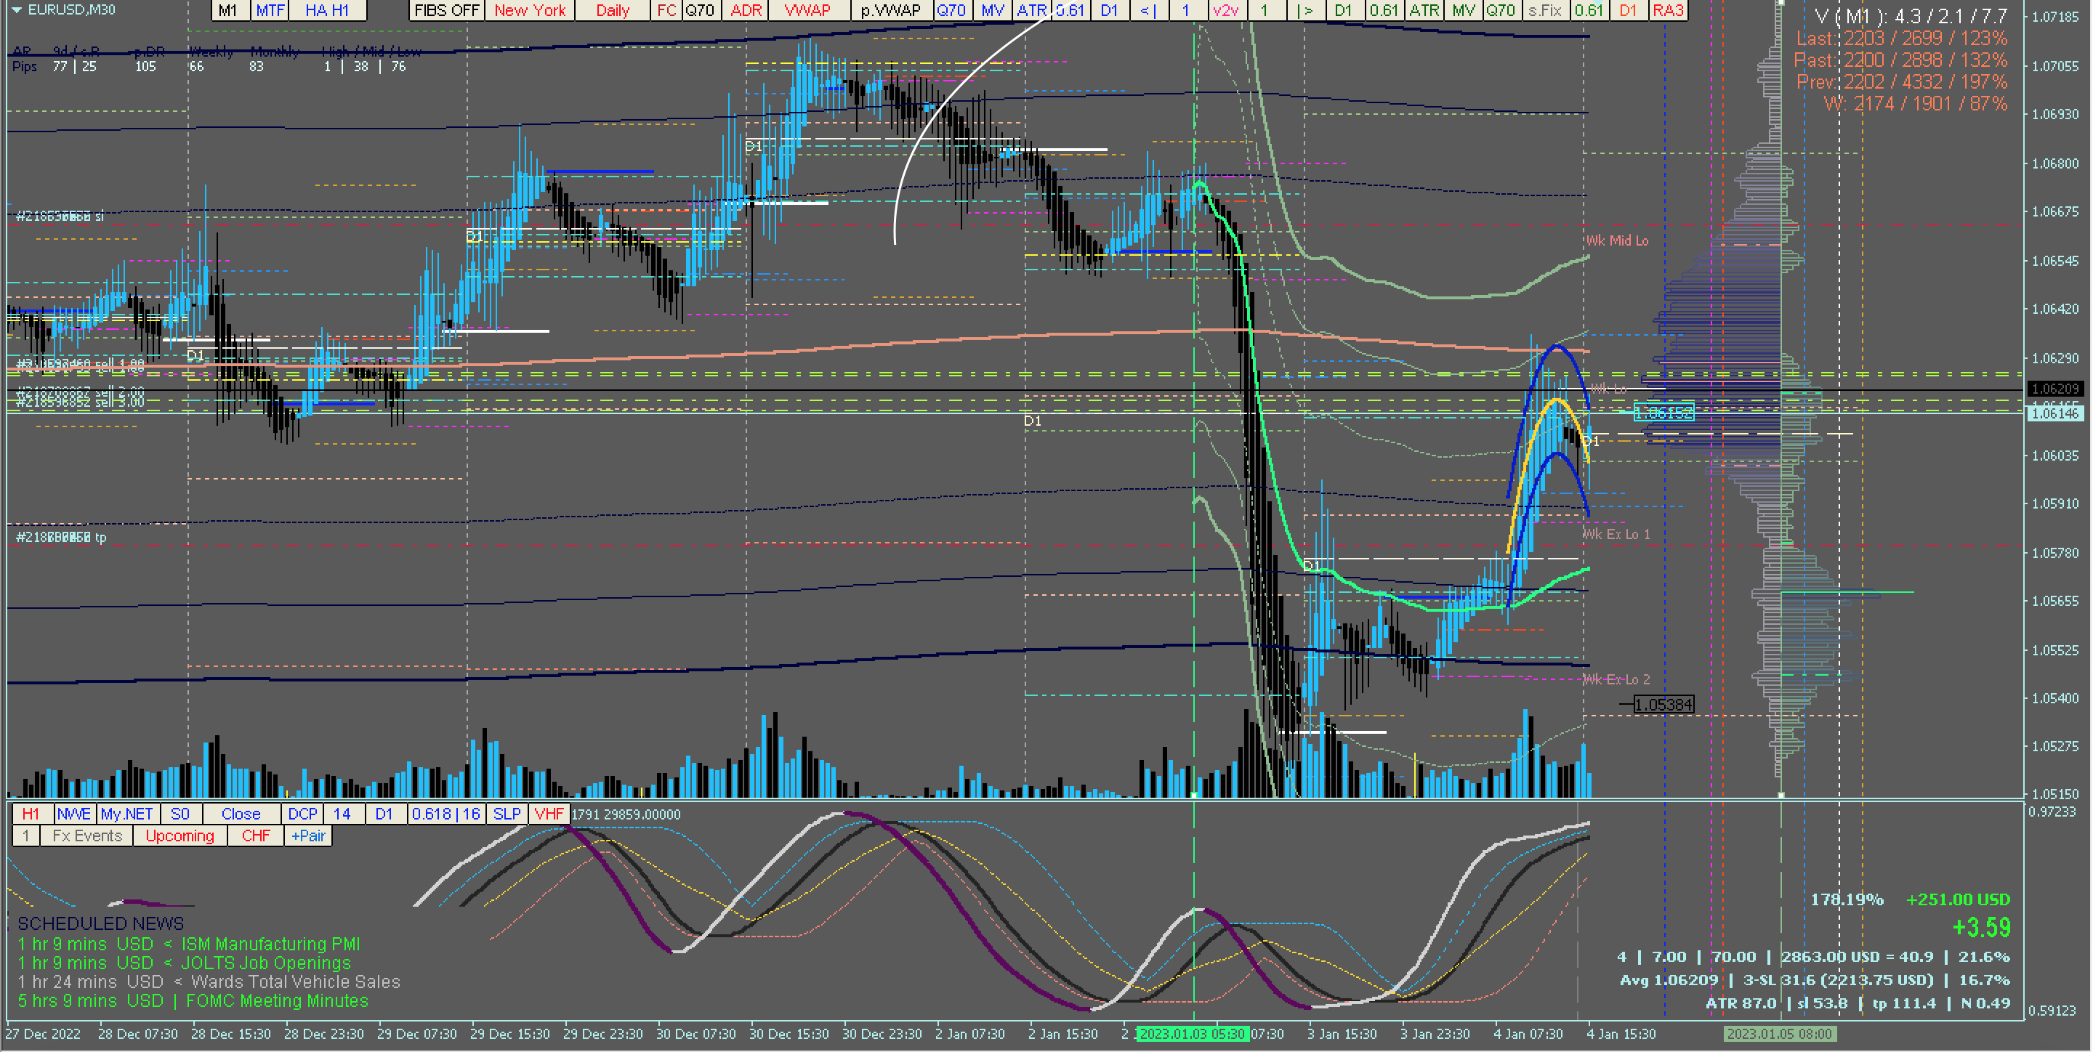
Task: Select the HA H1 option
Action: coord(326,11)
